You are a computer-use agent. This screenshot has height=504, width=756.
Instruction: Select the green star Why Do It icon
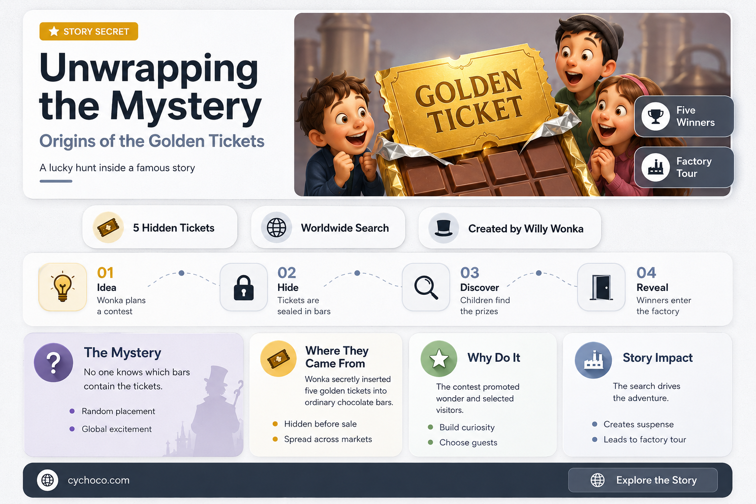(439, 359)
